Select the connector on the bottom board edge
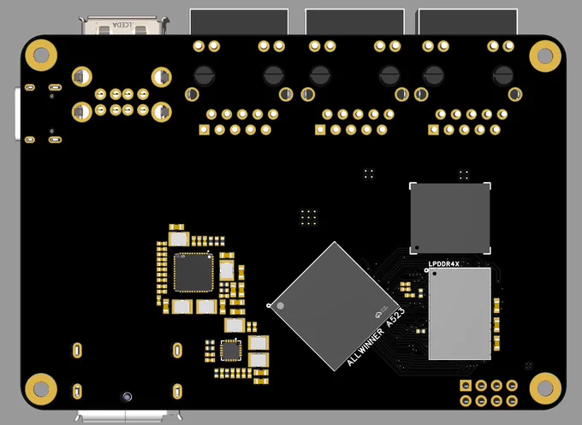The width and height of the screenshot is (582, 425). tap(128, 416)
